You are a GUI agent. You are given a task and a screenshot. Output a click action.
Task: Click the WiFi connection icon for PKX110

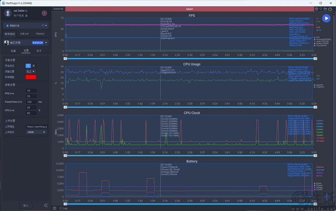[43, 25]
